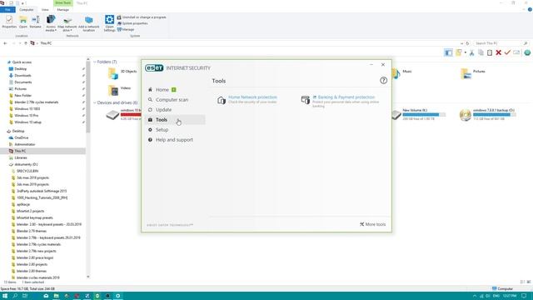Toggle the preview pane toolbar icon
Image resolution: width=533 pixels, height=300 pixels.
click(448, 52)
